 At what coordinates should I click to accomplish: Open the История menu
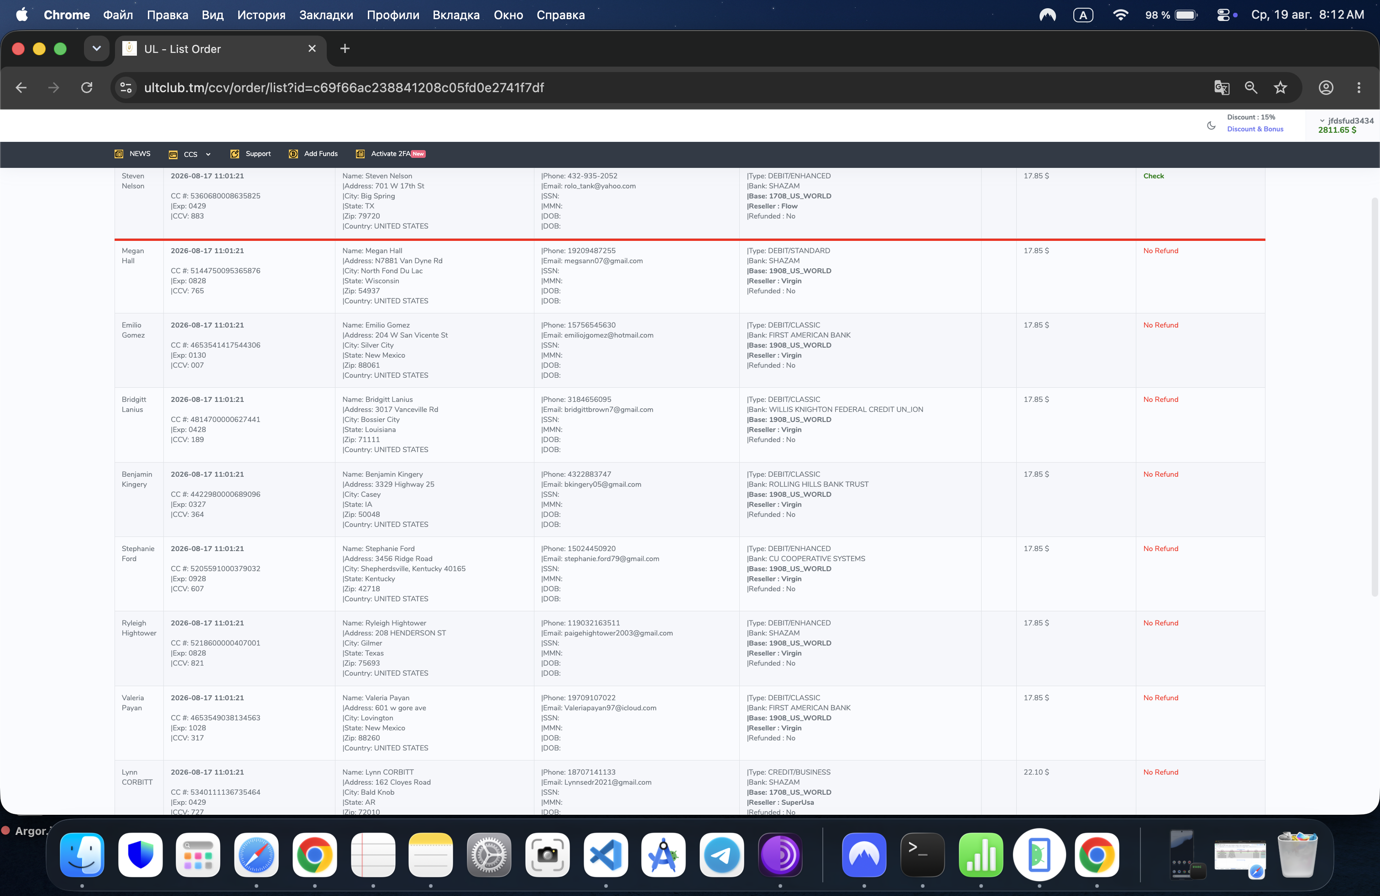tap(261, 15)
